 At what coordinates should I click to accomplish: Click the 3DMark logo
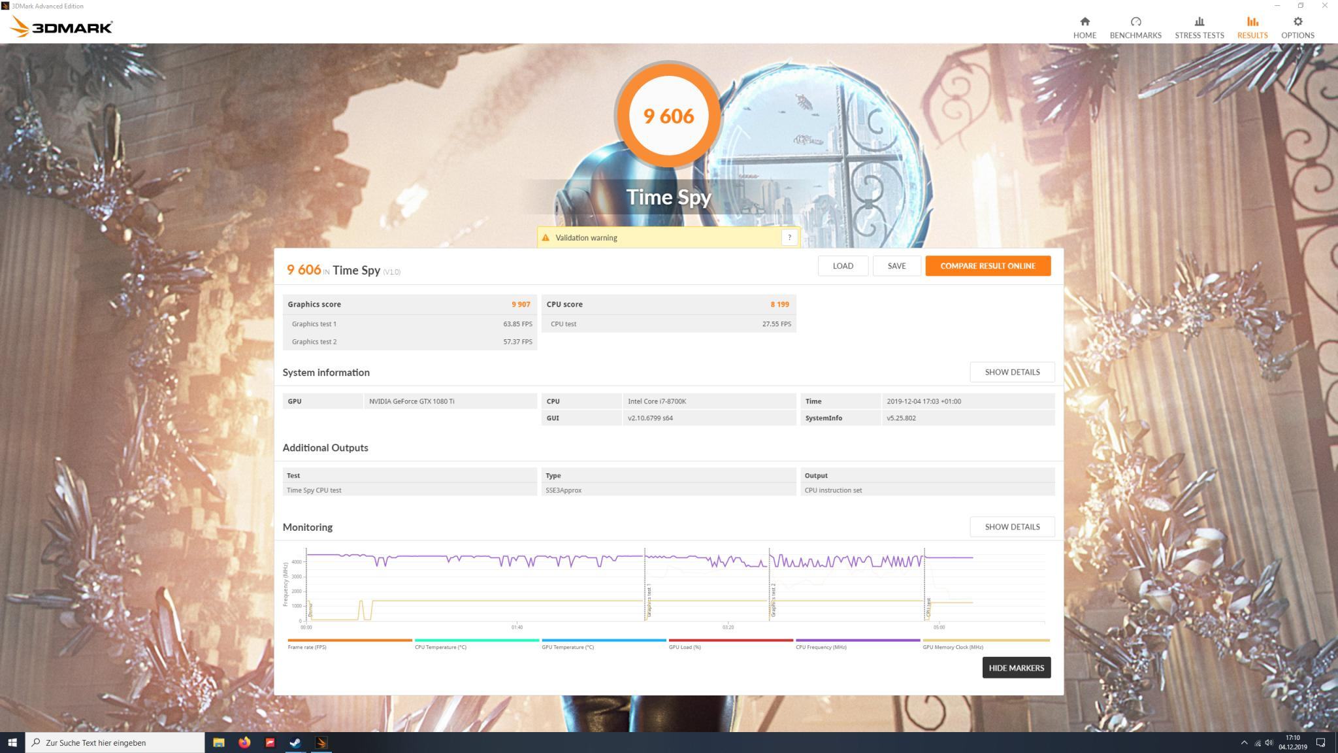(62, 27)
